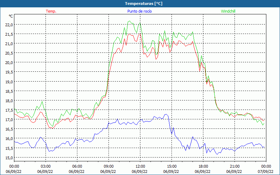This screenshot has height=175, width=280.
Task: Click the '18:00' time axis label
Action: coord(203,167)
